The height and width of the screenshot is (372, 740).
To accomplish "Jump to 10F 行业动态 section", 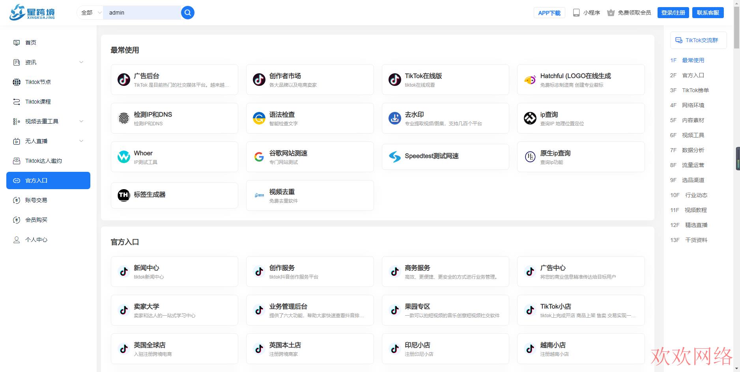I will point(689,195).
